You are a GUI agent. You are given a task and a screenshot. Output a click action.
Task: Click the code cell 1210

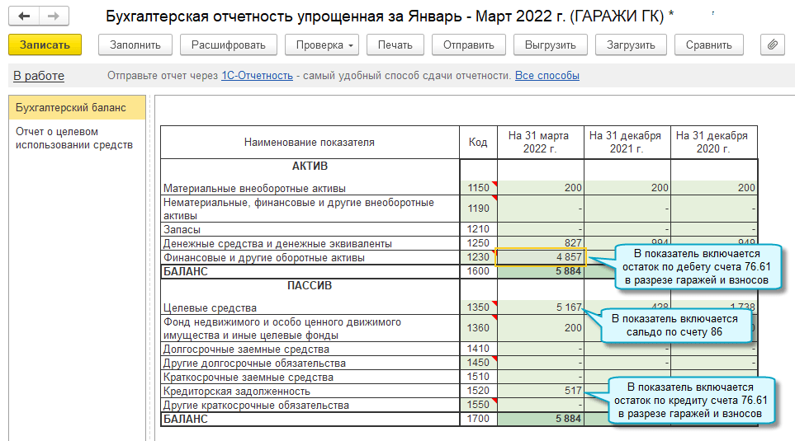(x=478, y=229)
